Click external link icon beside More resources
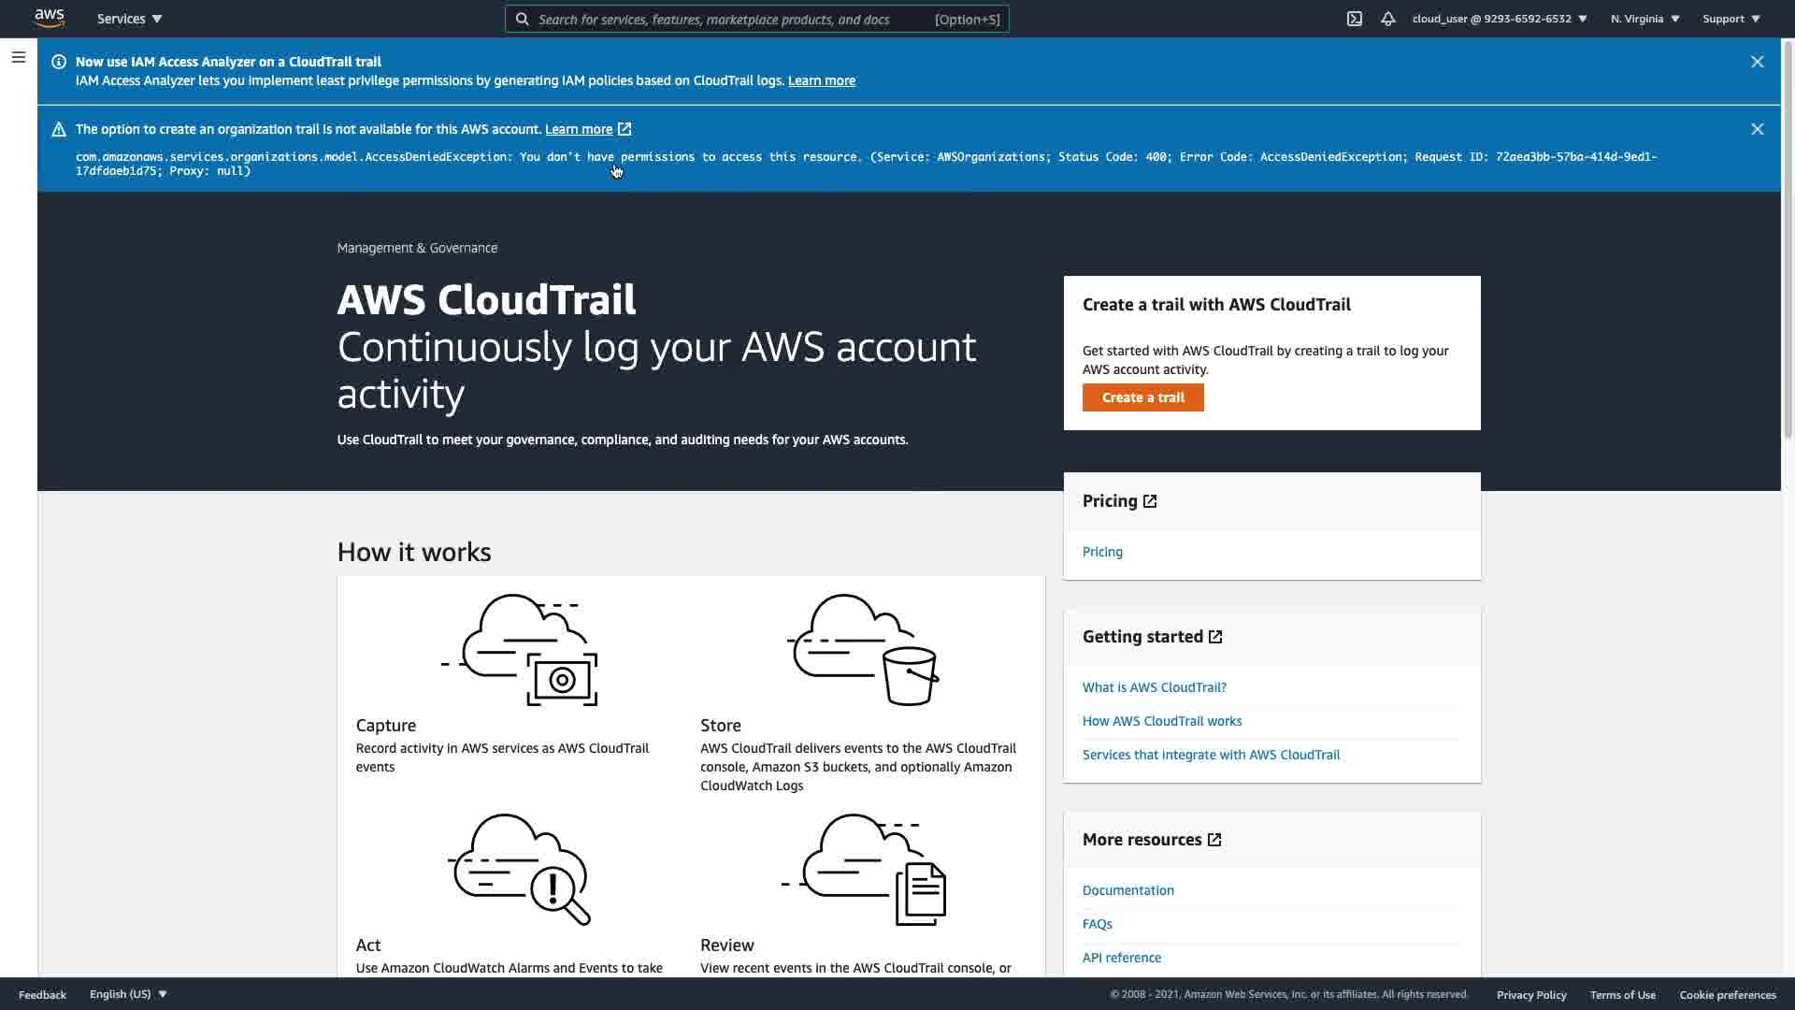1795x1010 pixels. point(1214,840)
